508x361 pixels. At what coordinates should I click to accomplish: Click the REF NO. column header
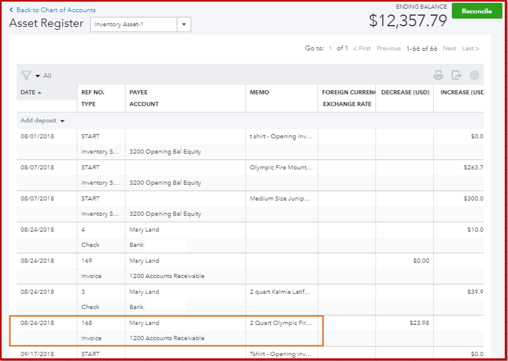tap(93, 92)
